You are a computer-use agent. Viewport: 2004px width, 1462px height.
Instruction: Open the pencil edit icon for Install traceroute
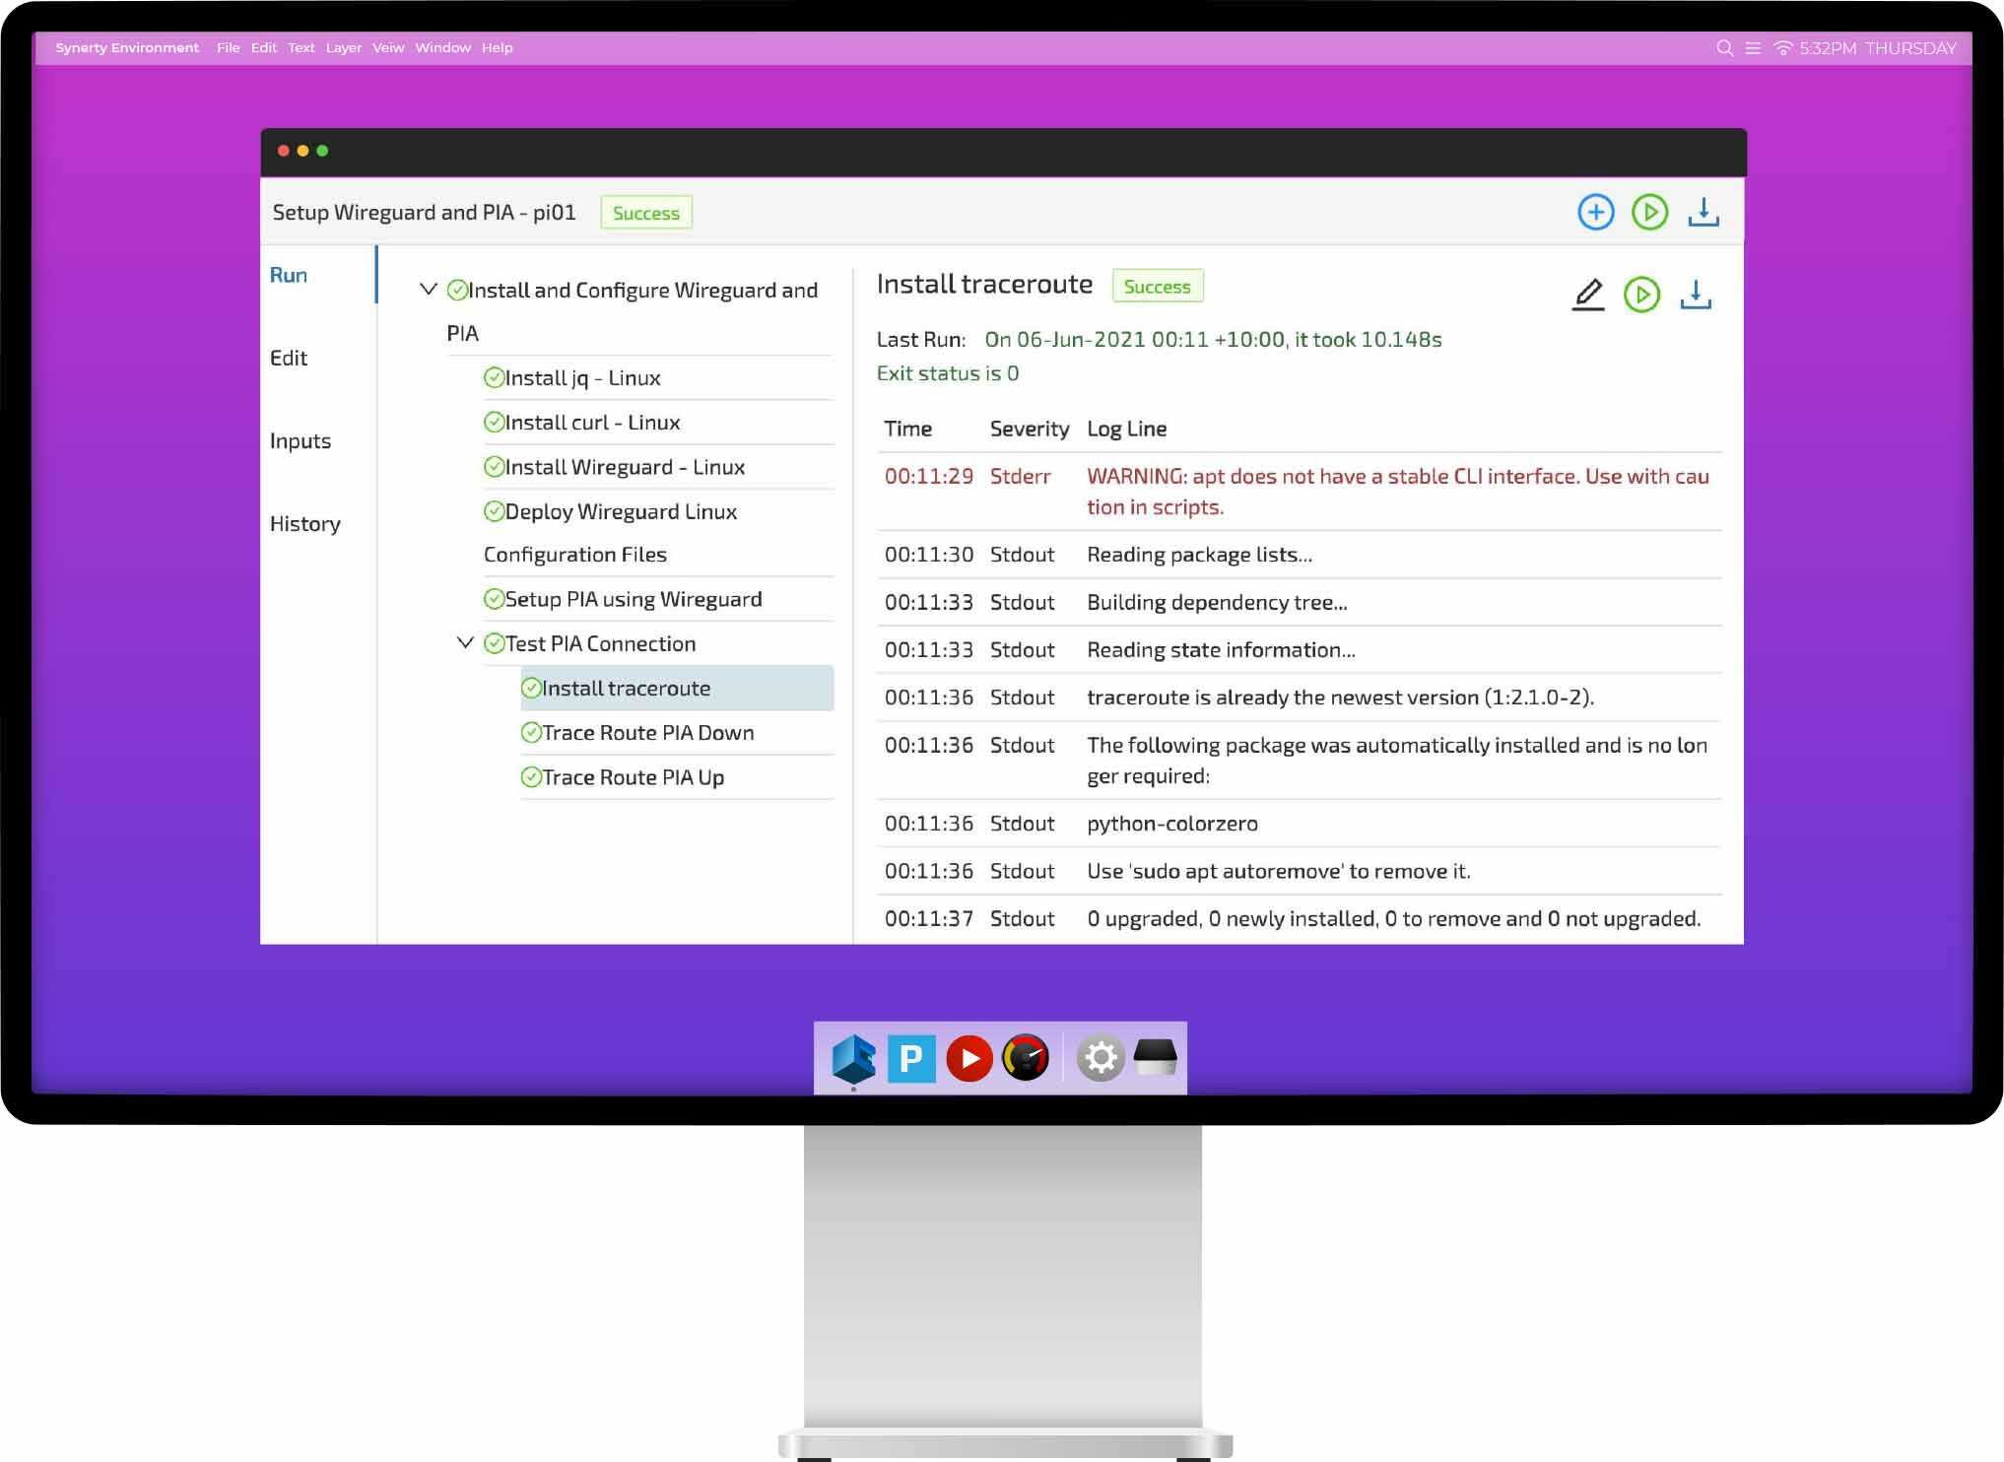coord(1588,294)
